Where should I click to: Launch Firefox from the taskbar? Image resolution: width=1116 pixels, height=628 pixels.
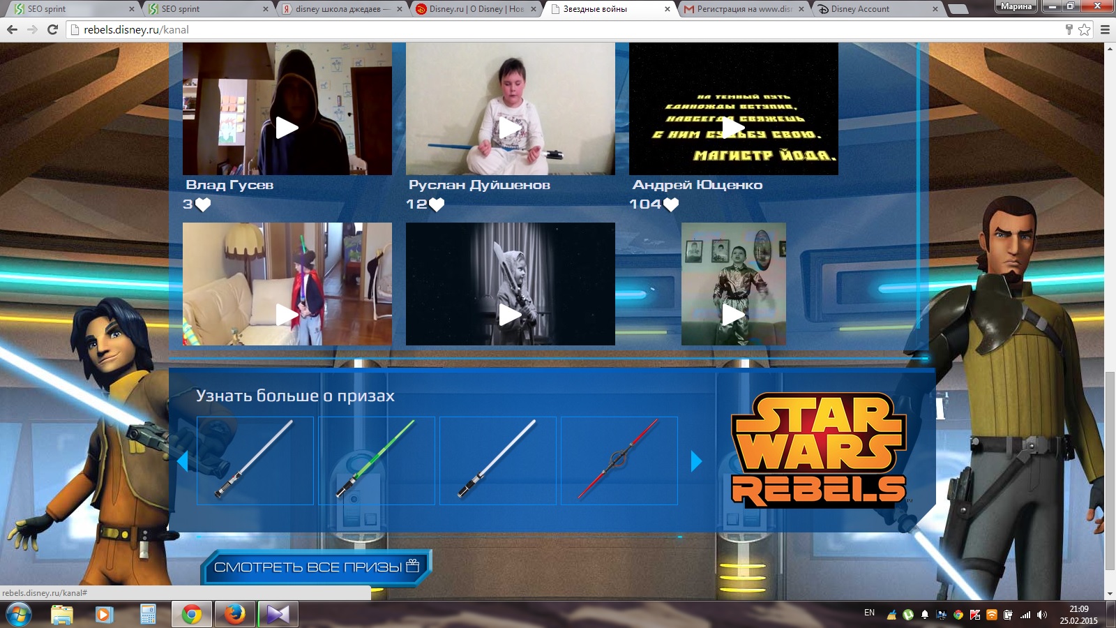point(234,614)
